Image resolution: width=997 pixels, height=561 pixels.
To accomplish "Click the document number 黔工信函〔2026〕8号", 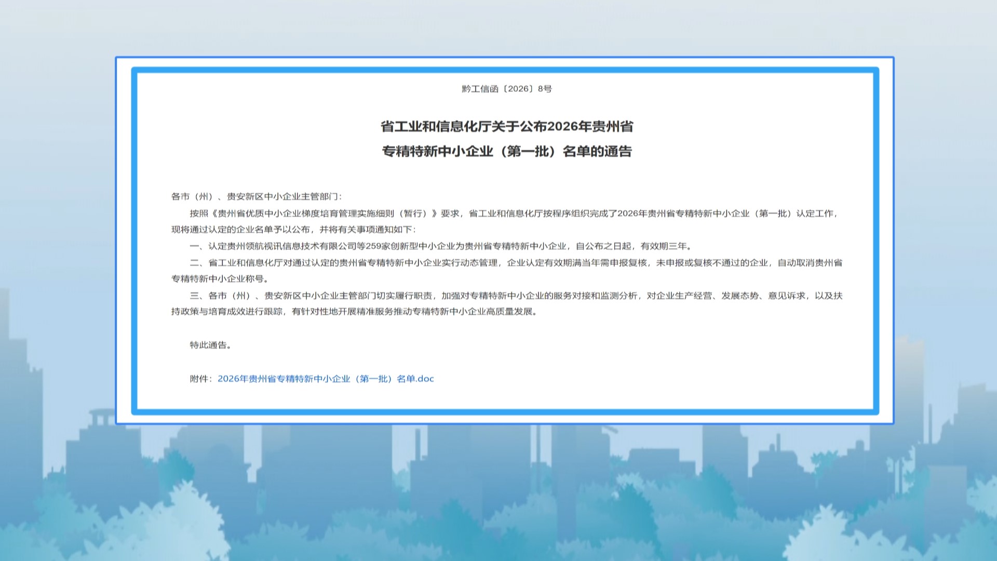I will pos(506,89).
